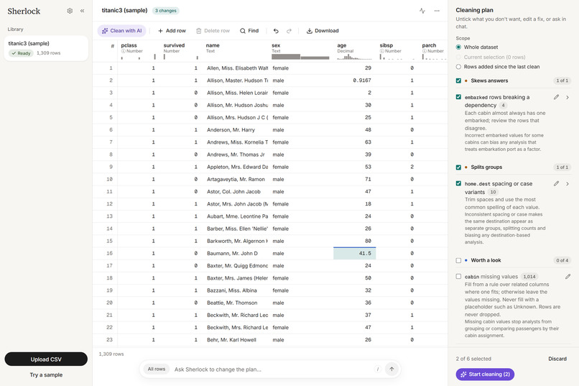
Task: Expand the home.dest variants details
Action: [x=568, y=183]
